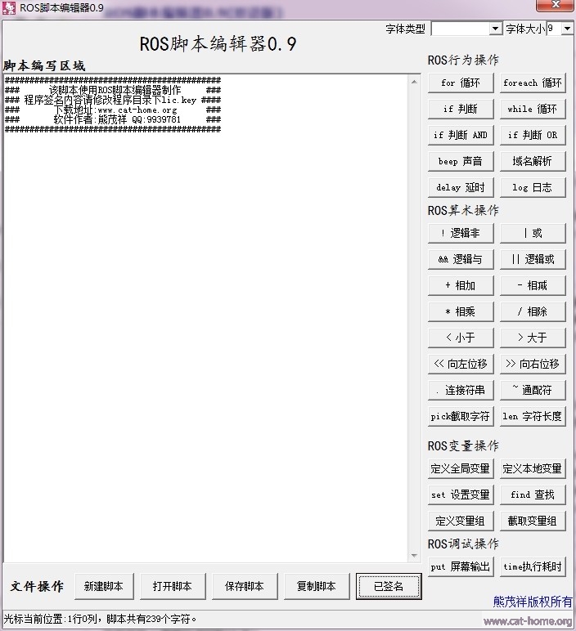
Task: Click 新建脚本 to create new script
Action: coord(103,586)
